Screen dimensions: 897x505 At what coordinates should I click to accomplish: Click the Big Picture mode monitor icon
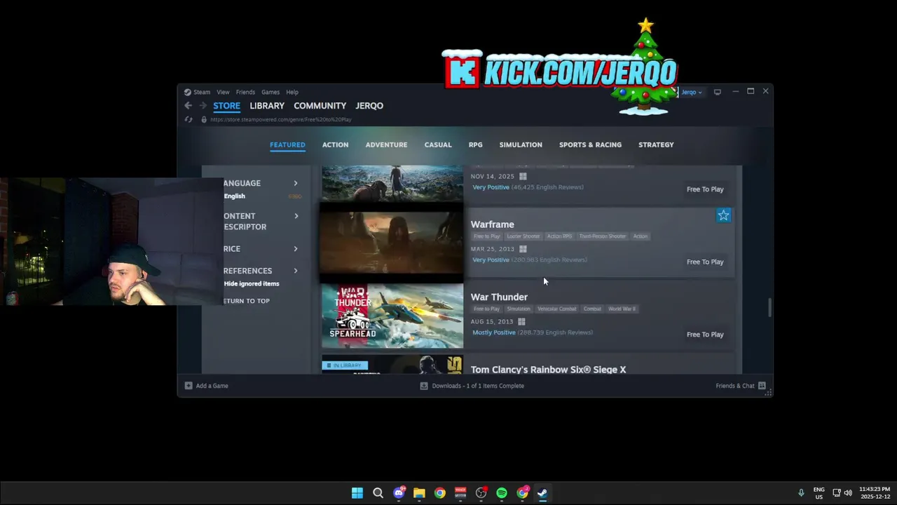(717, 92)
